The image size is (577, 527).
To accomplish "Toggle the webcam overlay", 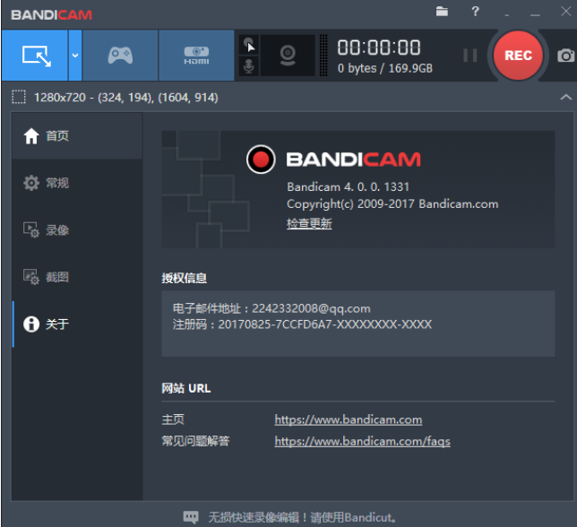I will point(288,56).
